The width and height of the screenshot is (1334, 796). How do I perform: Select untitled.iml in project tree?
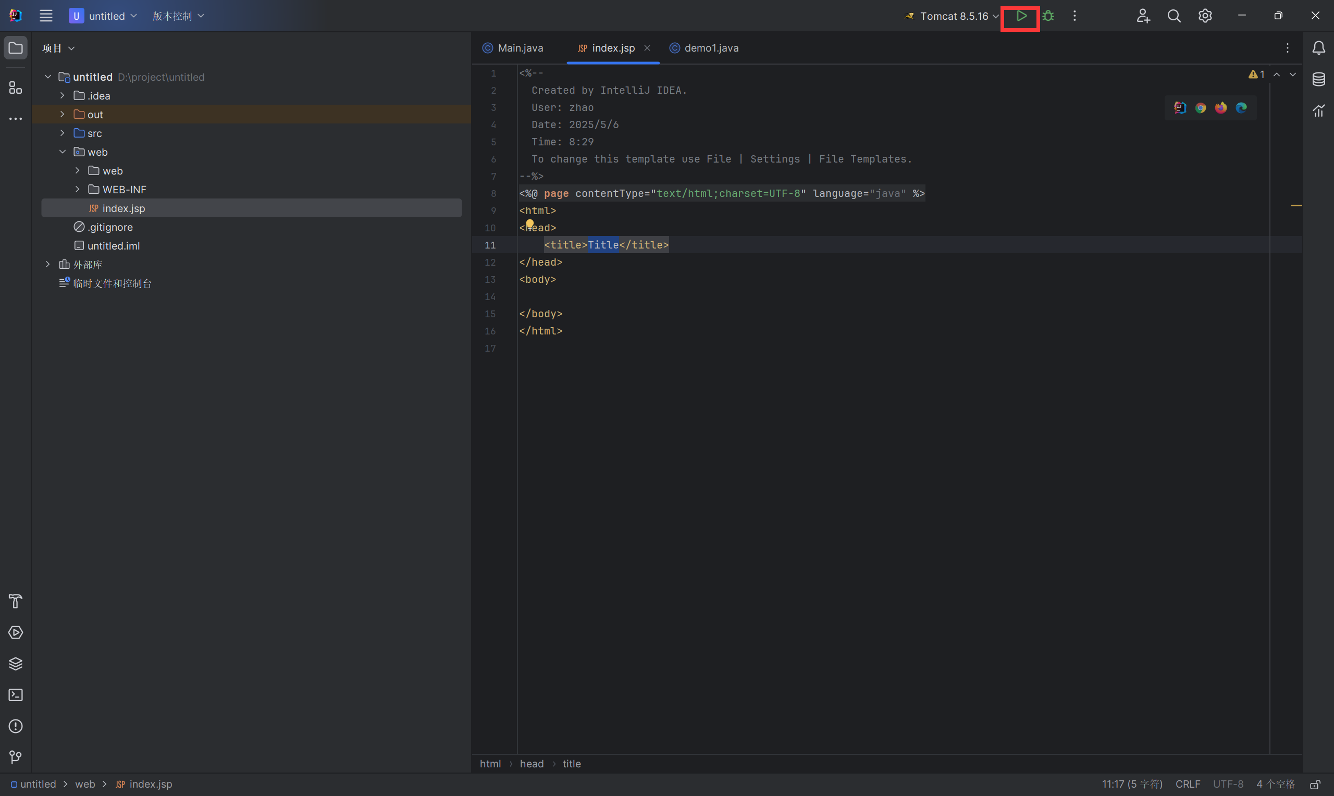pyautogui.click(x=113, y=246)
